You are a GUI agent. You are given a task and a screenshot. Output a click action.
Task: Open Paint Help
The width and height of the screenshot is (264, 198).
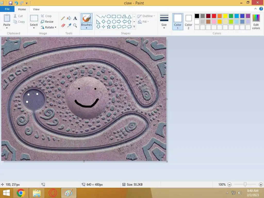(261, 9)
